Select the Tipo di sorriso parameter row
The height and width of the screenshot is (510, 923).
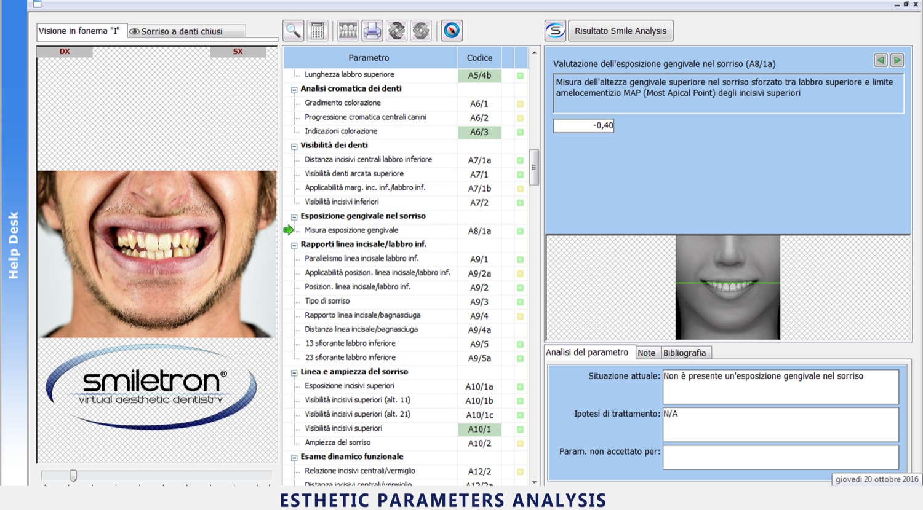(327, 301)
